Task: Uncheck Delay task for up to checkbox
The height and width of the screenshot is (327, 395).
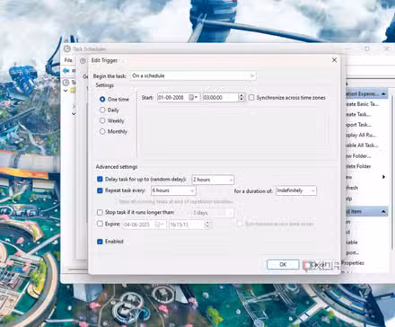Action: [100, 179]
